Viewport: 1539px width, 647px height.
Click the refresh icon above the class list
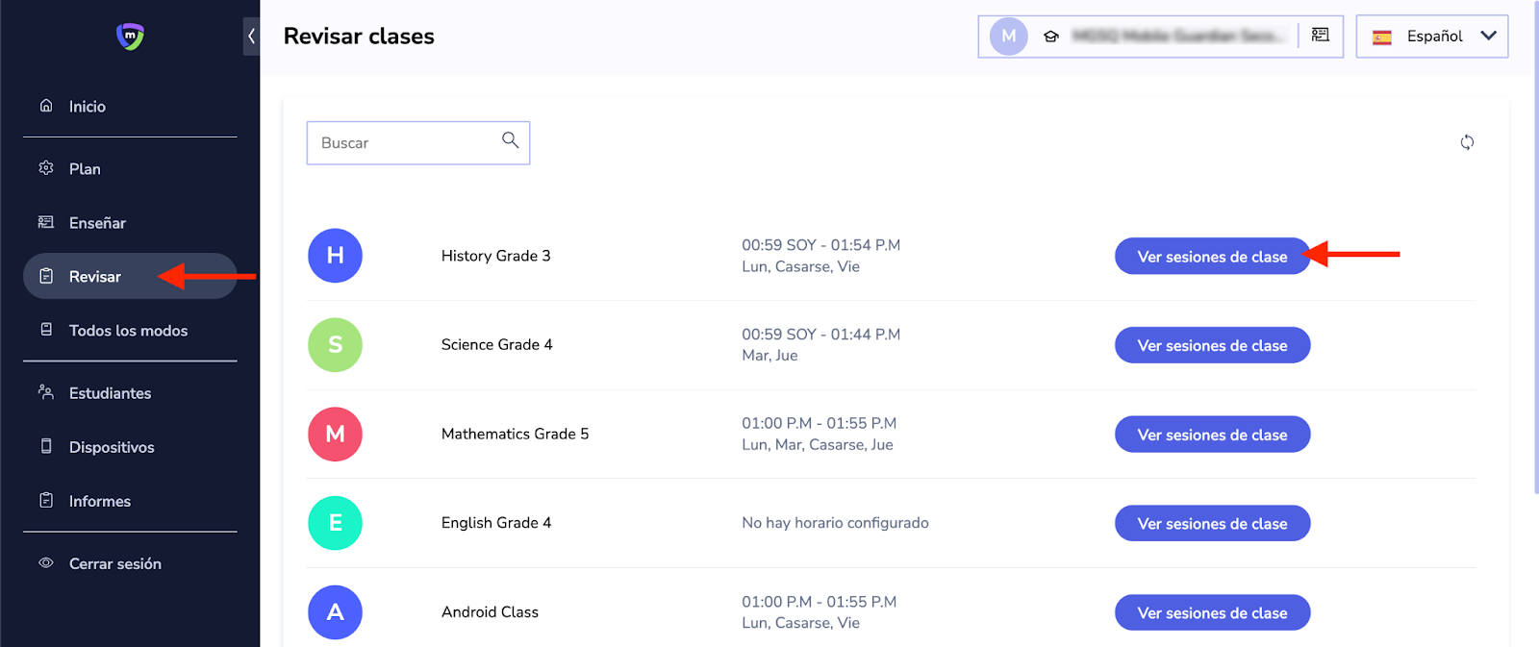pyautogui.click(x=1467, y=142)
